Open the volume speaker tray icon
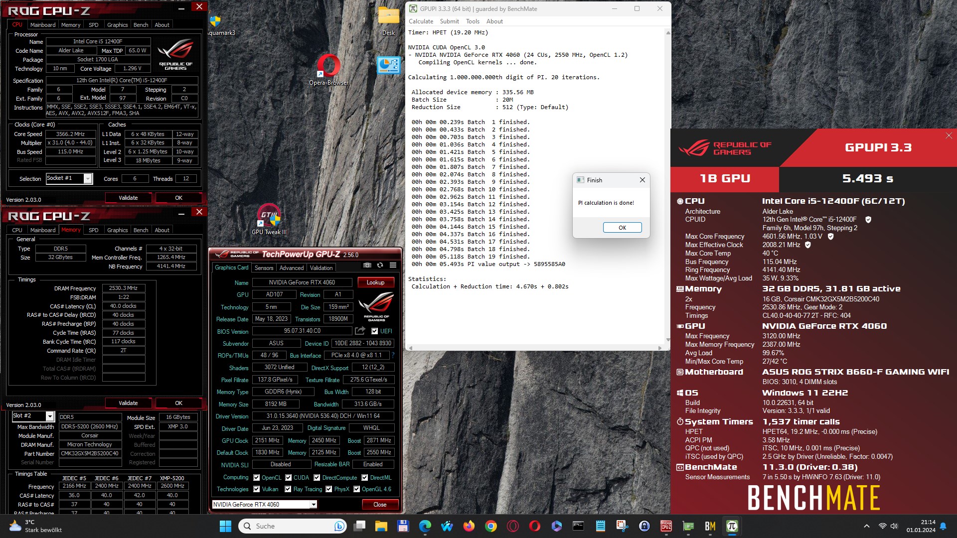Image resolution: width=957 pixels, height=538 pixels. (x=894, y=526)
